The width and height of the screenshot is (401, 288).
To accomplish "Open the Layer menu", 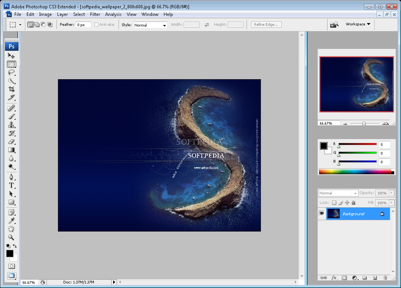I will (x=62, y=14).
